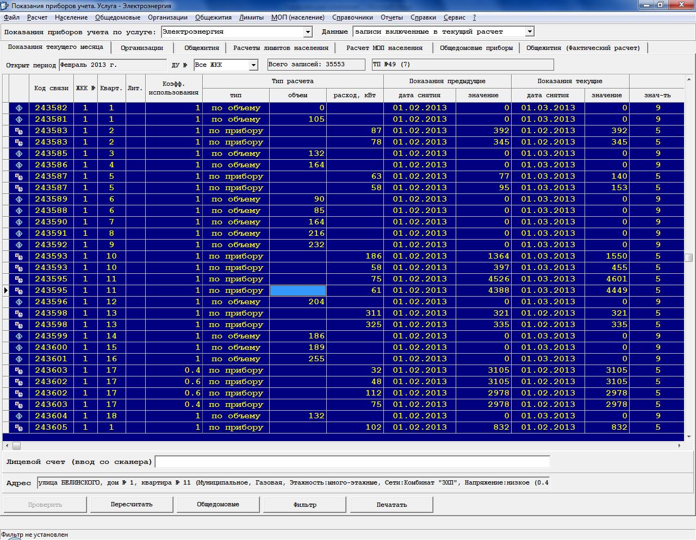Click the row icon for code 243604
This screenshot has width=696, height=540.
(18, 416)
